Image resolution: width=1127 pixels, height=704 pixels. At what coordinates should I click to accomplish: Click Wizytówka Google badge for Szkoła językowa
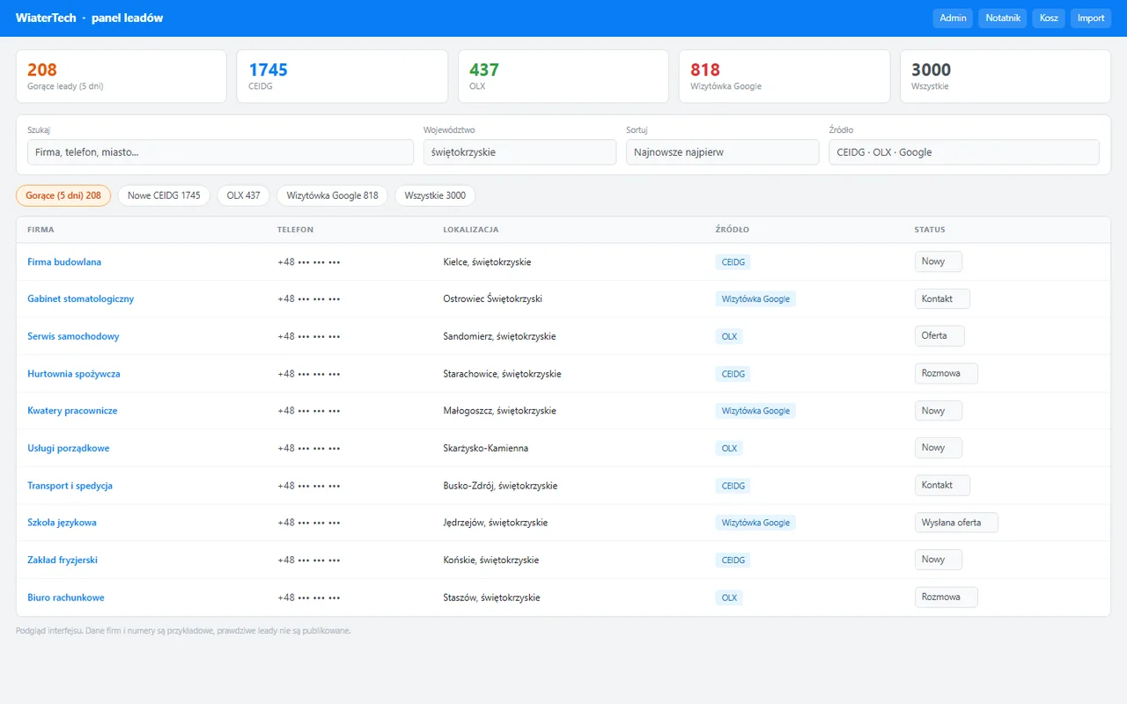pos(755,523)
